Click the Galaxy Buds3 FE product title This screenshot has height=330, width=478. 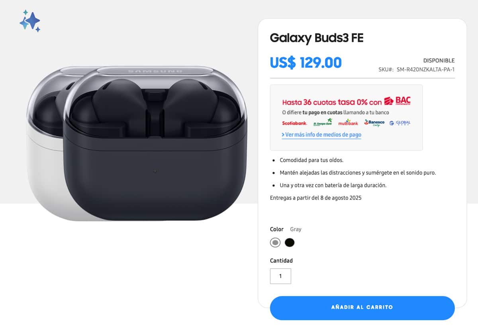point(317,38)
